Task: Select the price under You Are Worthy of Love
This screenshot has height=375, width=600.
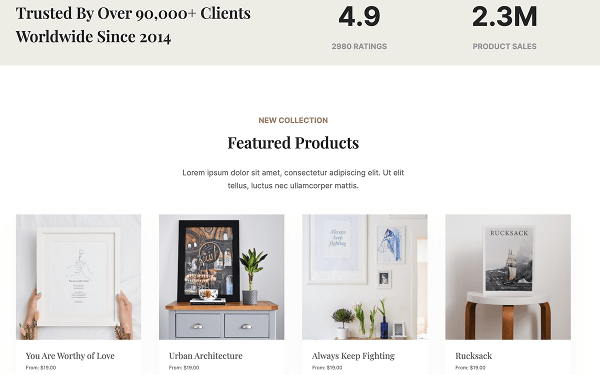Action: click(x=41, y=368)
